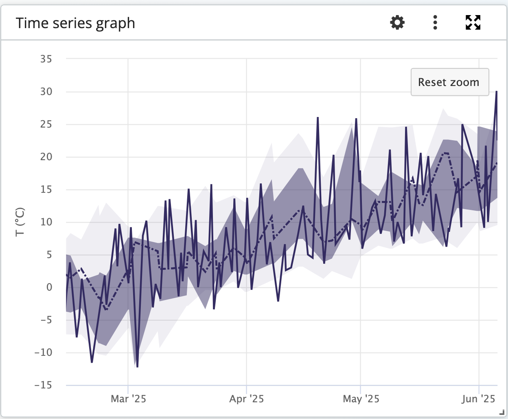This screenshot has height=419, width=508.
Task: Click the May '25 tick label
Action: coord(361,399)
